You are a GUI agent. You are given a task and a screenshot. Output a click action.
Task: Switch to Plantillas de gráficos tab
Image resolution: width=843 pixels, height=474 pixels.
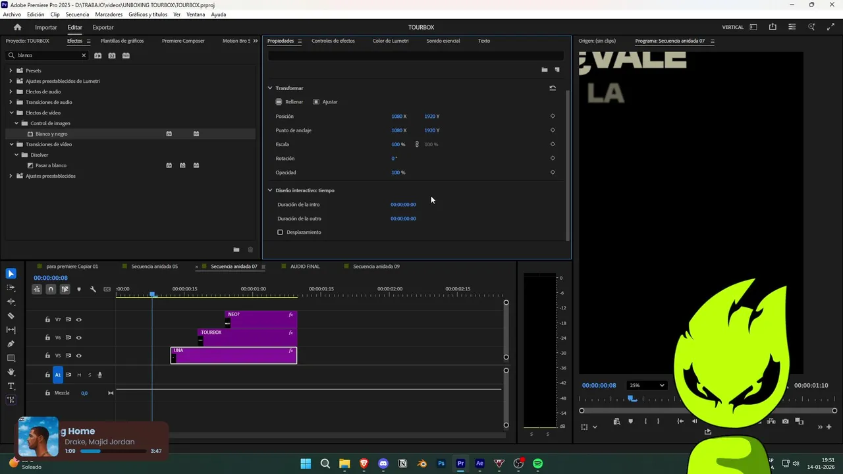(x=122, y=41)
